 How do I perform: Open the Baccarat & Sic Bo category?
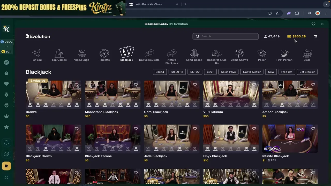coord(217,57)
